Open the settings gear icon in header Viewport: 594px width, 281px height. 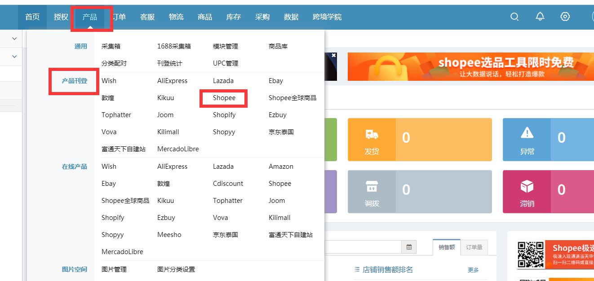click(x=565, y=17)
